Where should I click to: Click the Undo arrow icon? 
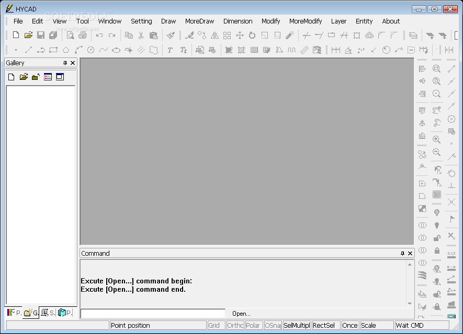pos(99,35)
